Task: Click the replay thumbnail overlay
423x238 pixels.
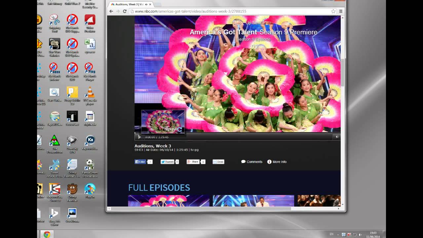Action: (x=163, y=122)
